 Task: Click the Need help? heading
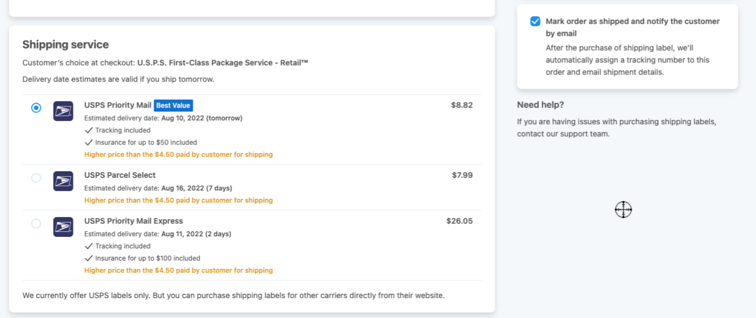(x=540, y=105)
